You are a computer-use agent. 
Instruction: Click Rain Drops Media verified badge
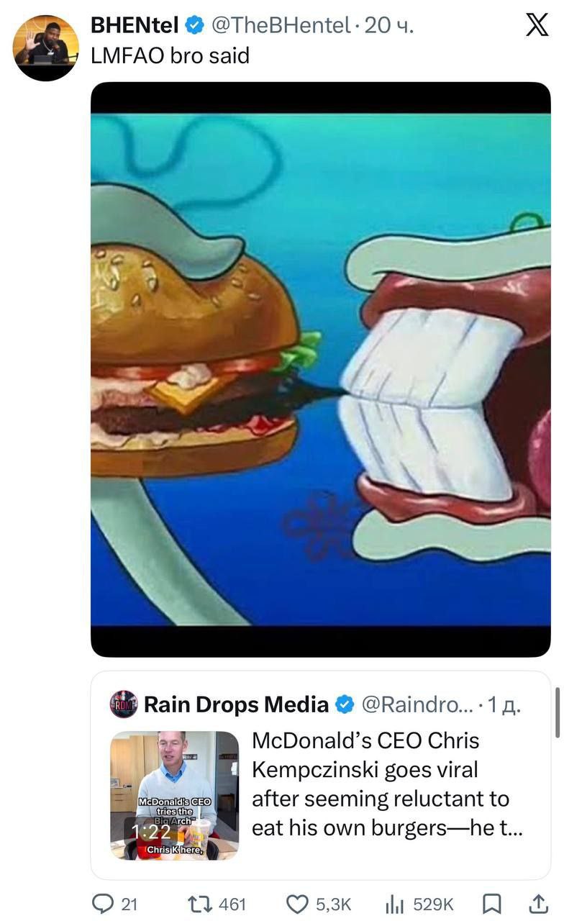coord(345,704)
